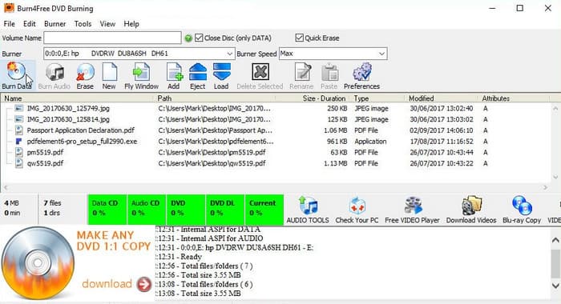Click the '1.06 MB' size cell
The image size is (561, 304).
pyautogui.click(x=335, y=130)
